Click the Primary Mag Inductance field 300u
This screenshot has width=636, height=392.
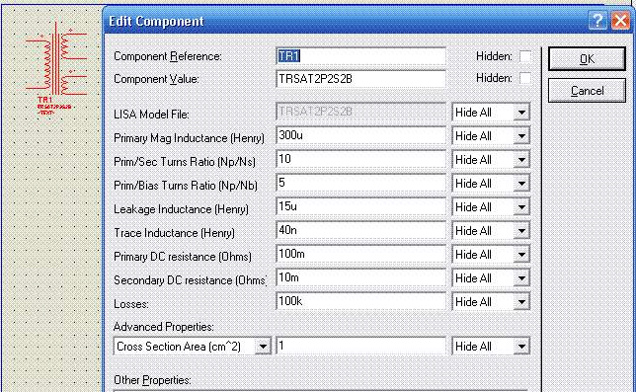[360, 135]
